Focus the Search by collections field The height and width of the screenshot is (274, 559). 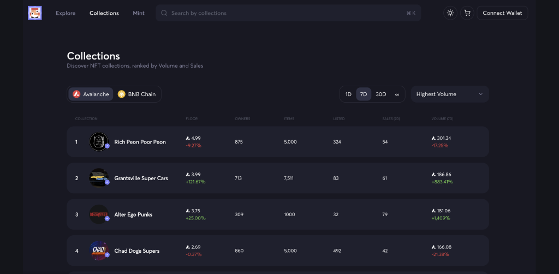284,13
